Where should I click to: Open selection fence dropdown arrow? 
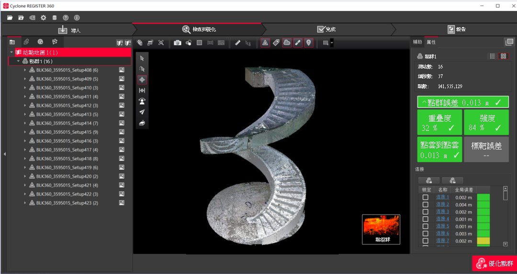click(x=332, y=43)
